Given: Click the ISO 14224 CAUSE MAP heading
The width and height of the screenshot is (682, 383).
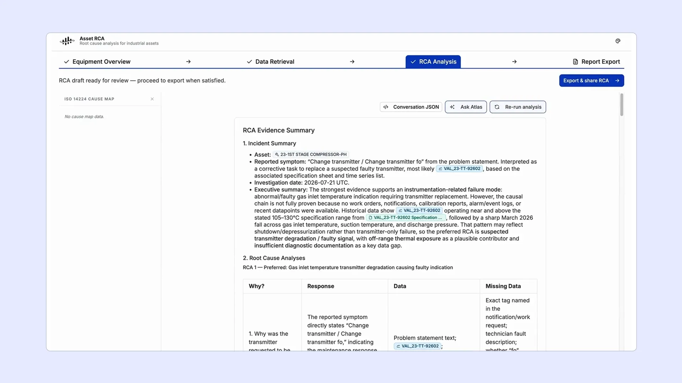Looking at the screenshot, I should click(x=89, y=99).
